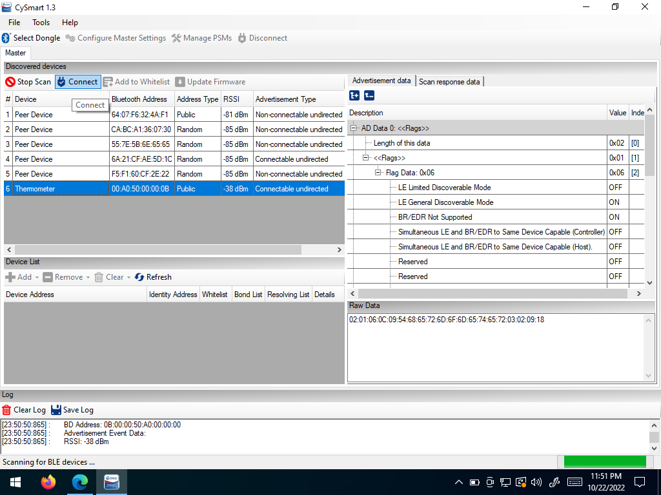661x495 pixels.
Task: Click the volume icon in system tray
Action: click(x=536, y=482)
